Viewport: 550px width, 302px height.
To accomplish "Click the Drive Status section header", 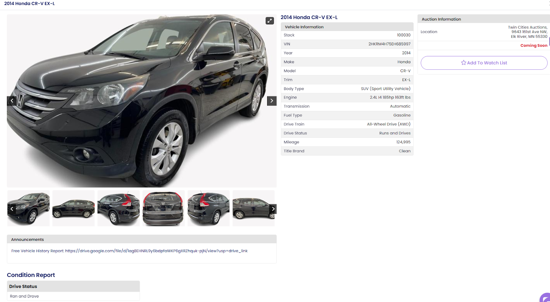I will click(x=73, y=287).
